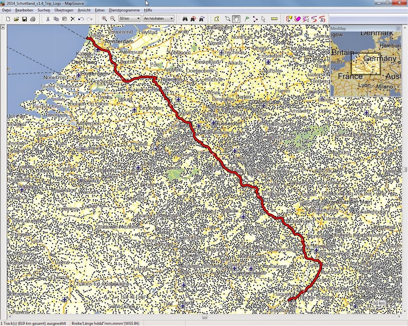The image size is (408, 326).
Task: Click the print icon
Action: click(33, 19)
